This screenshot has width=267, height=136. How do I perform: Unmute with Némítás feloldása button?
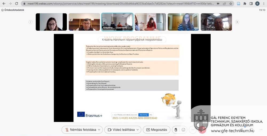[82, 130]
